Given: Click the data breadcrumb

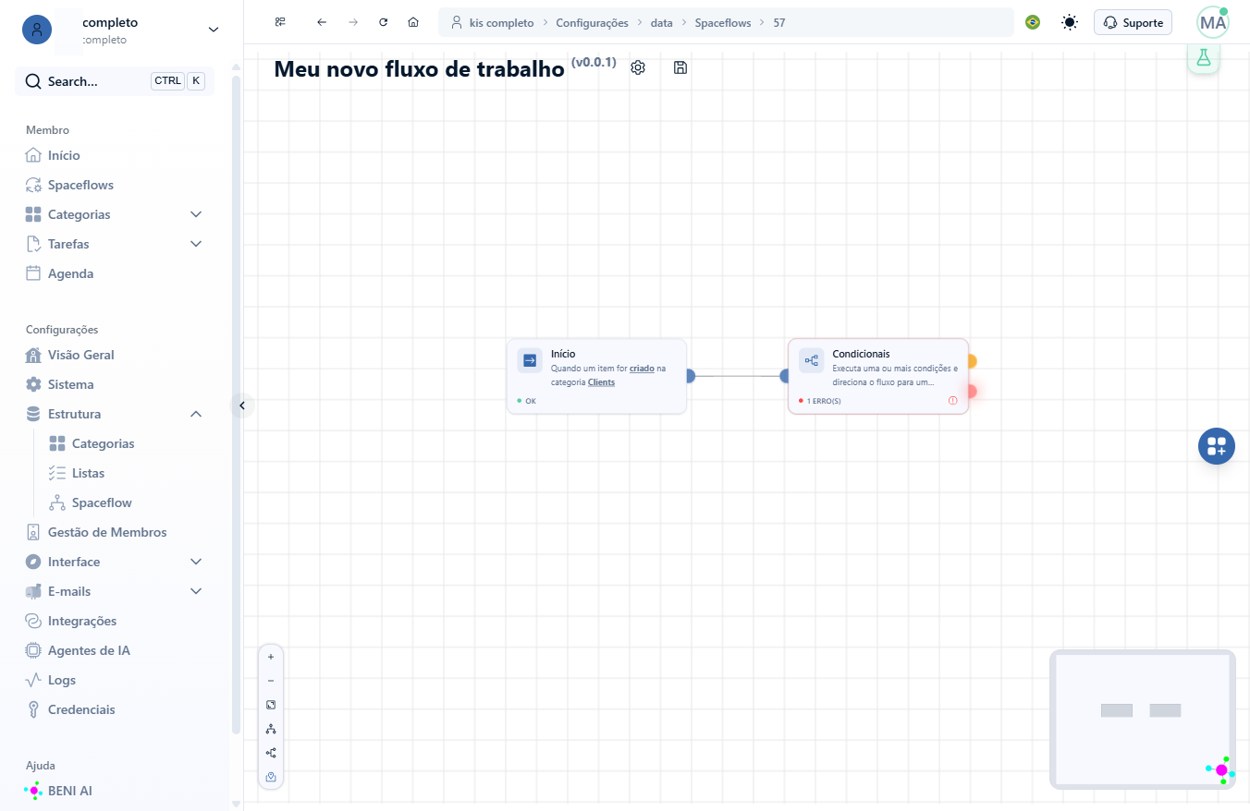Looking at the screenshot, I should point(661,22).
